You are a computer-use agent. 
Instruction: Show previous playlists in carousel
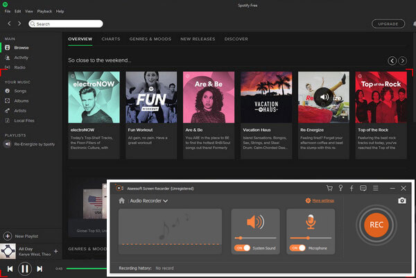point(392,61)
